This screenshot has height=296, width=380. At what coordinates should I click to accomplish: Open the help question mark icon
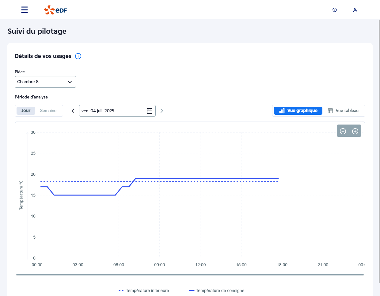[x=335, y=10]
